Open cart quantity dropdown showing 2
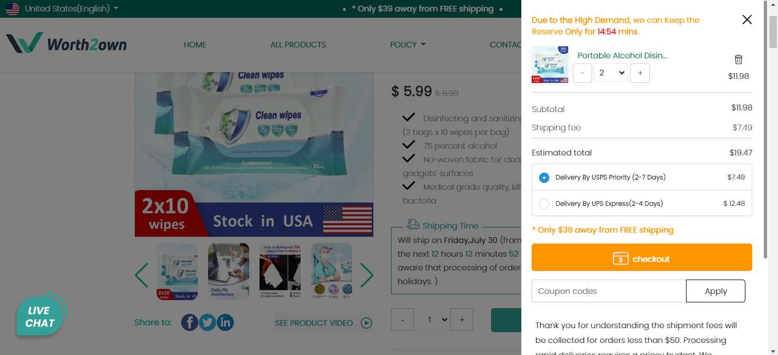The image size is (778, 355). [x=611, y=73]
